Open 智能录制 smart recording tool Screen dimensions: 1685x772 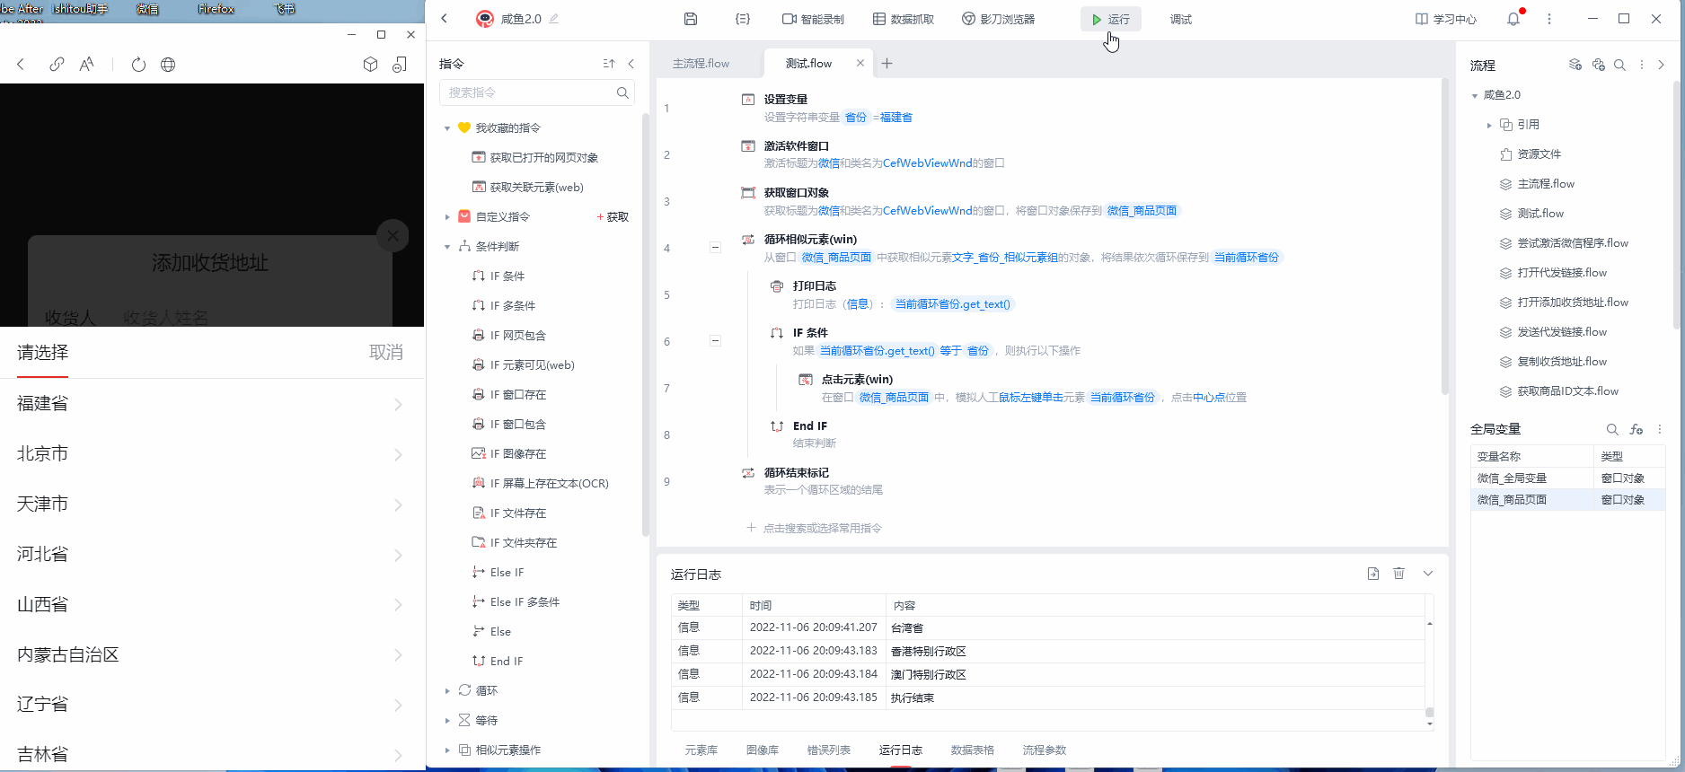click(x=813, y=19)
